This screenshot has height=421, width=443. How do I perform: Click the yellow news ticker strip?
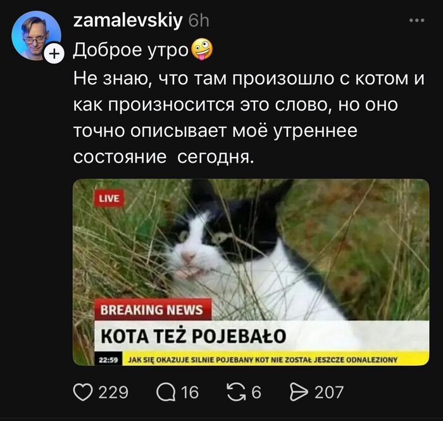[x=276, y=360]
